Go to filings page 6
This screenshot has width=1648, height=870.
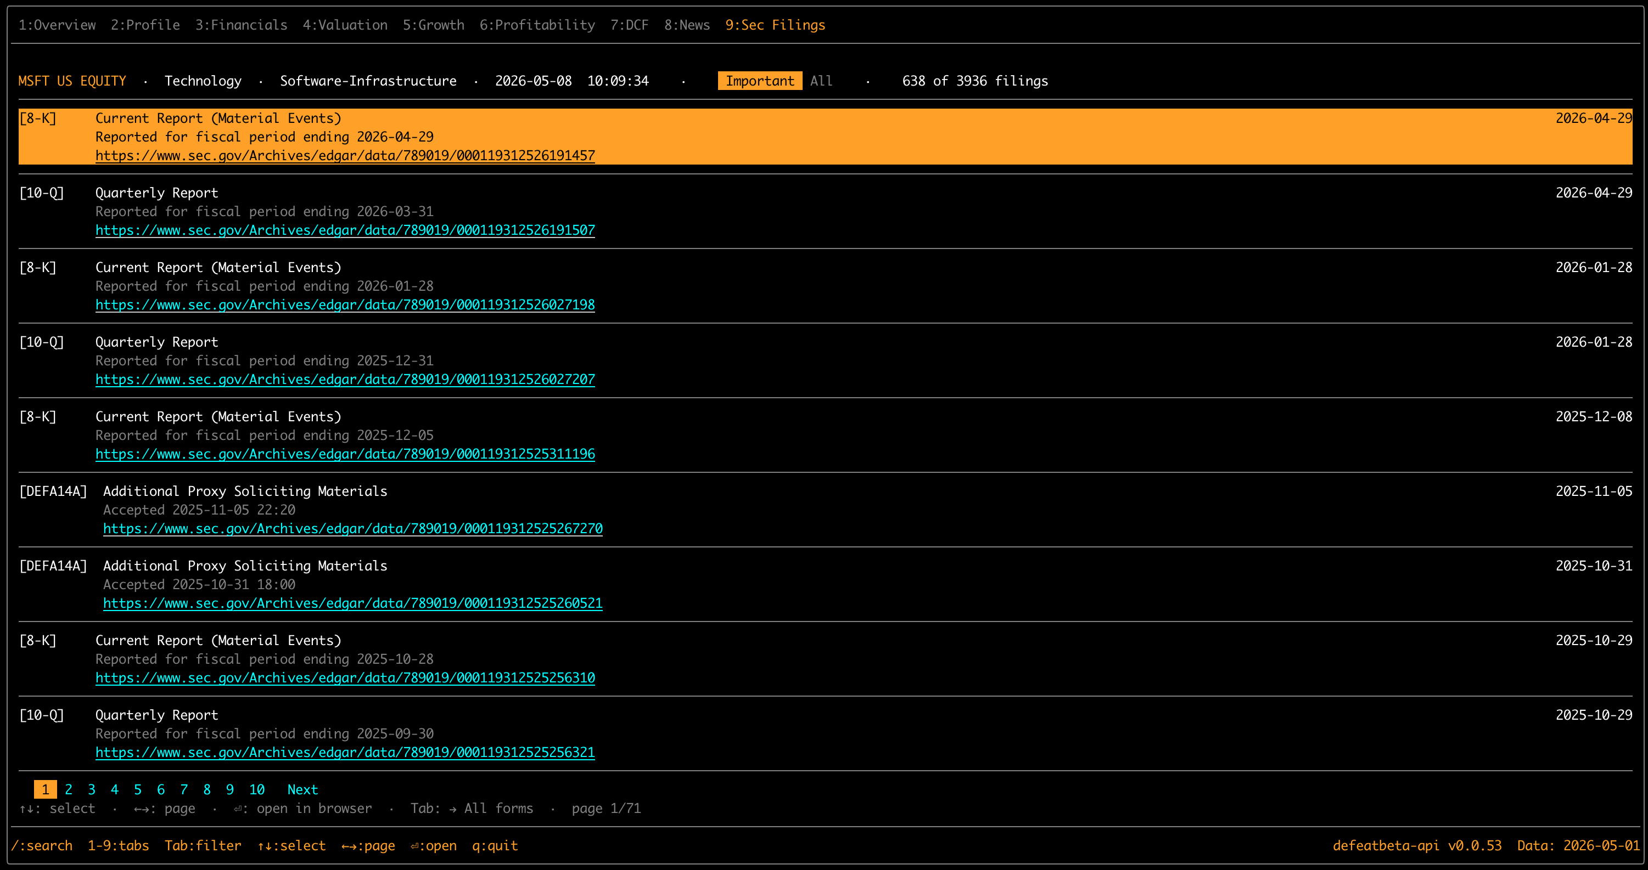[x=161, y=789]
